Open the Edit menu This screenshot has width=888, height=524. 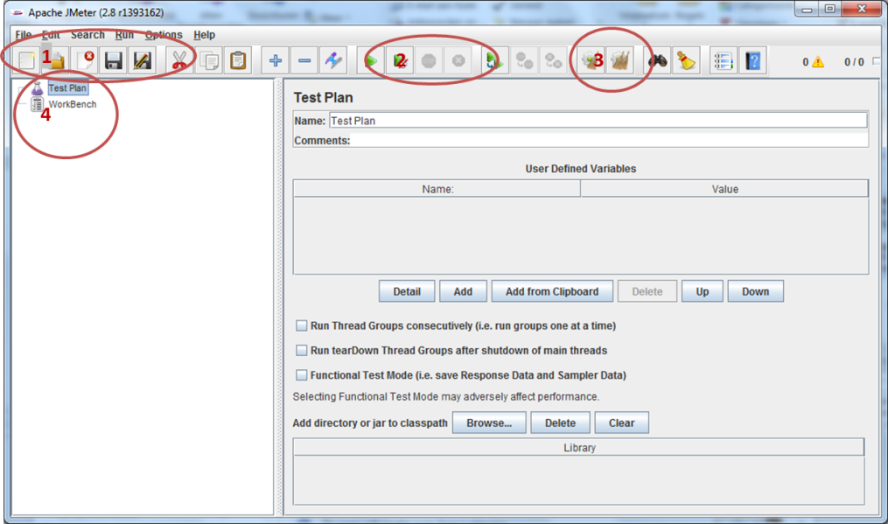51,35
